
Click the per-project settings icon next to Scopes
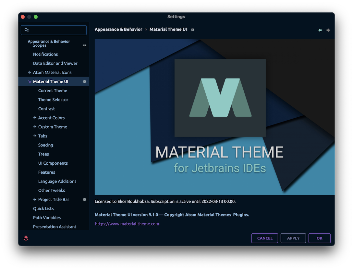(x=84, y=45)
